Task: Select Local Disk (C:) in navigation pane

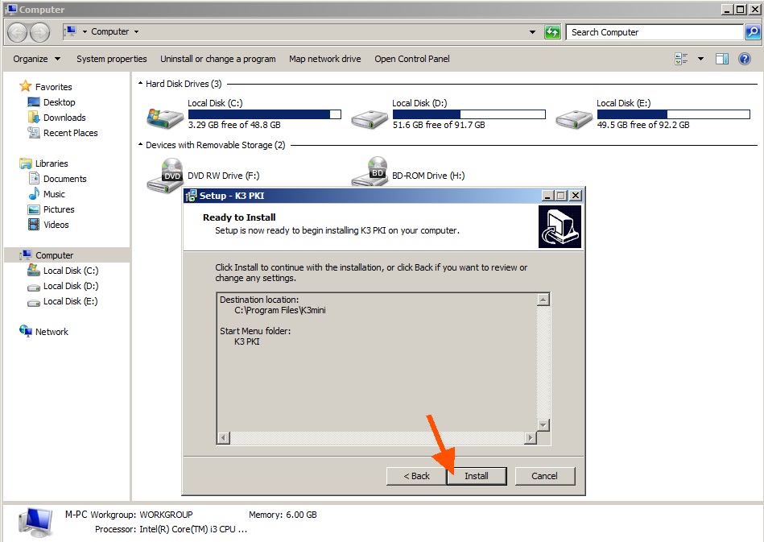Action: 71,271
